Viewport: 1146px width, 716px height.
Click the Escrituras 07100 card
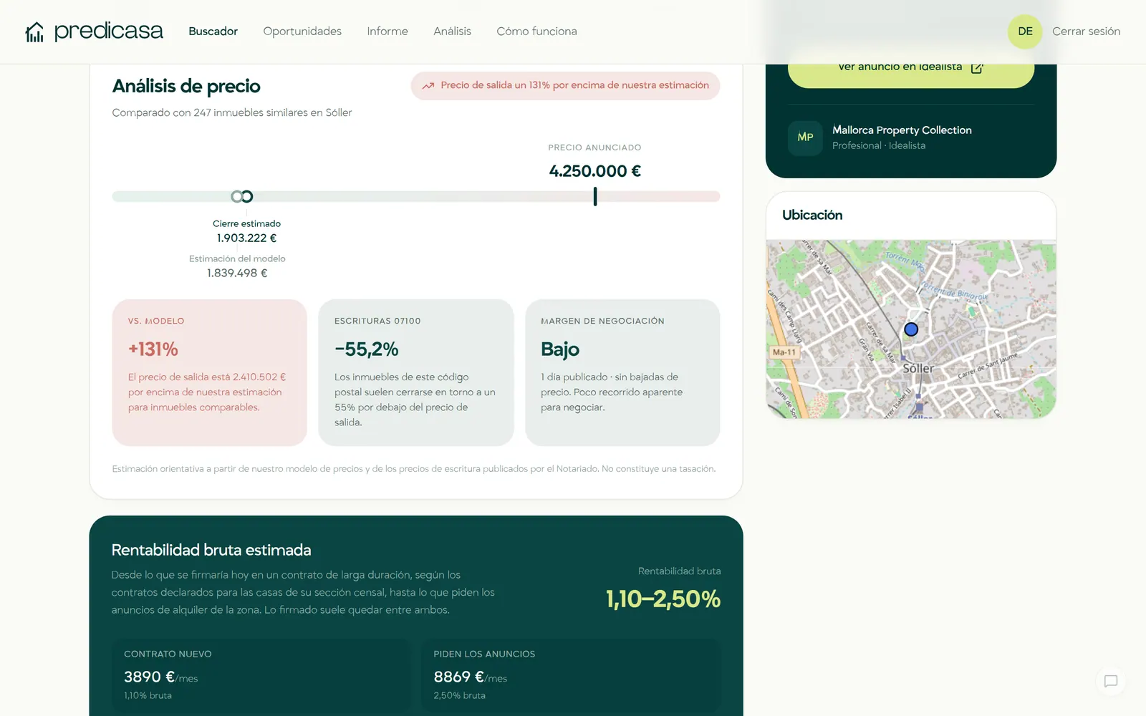(x=416, y=372)
